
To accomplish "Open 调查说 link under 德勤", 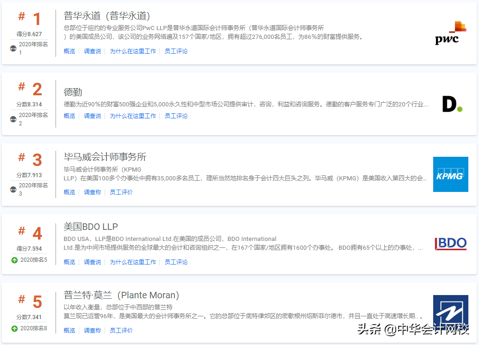I will coord(92,116).
